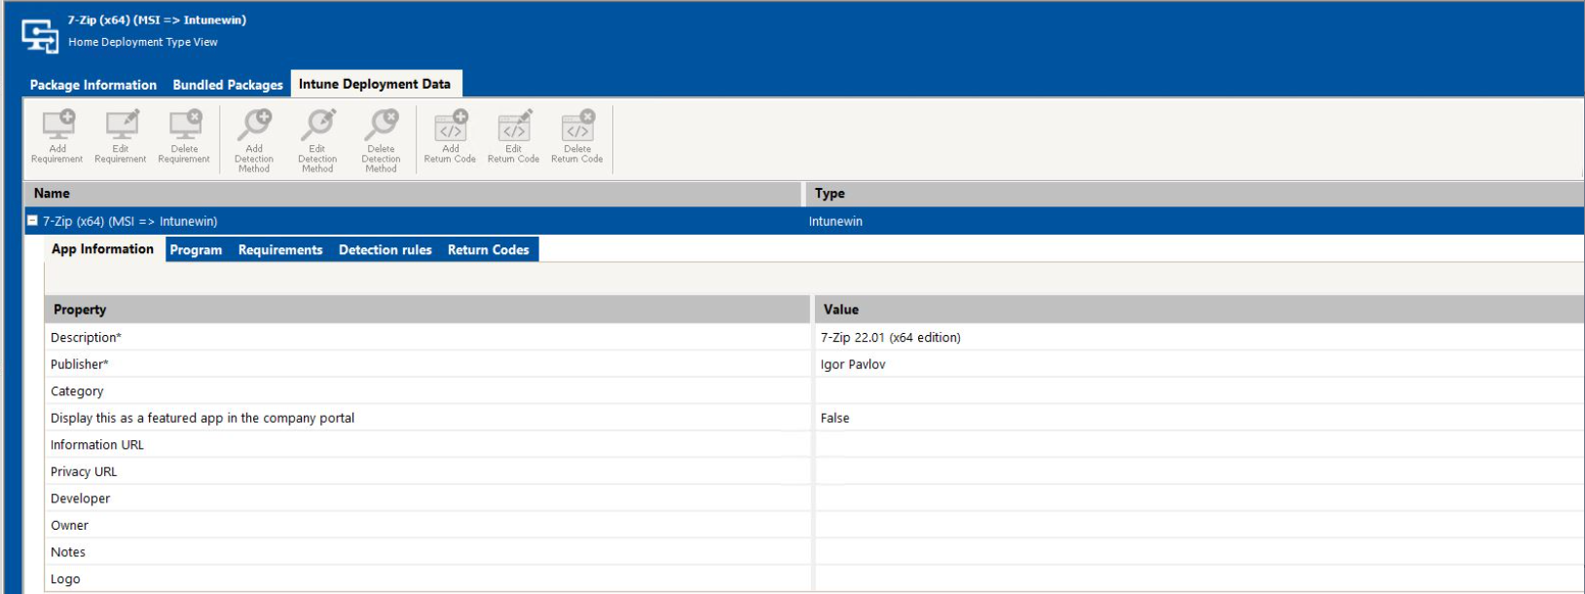This screenshot has width=1585, height=594.
Task: Click the Delete Requirement icon
Action: (184, 127)
